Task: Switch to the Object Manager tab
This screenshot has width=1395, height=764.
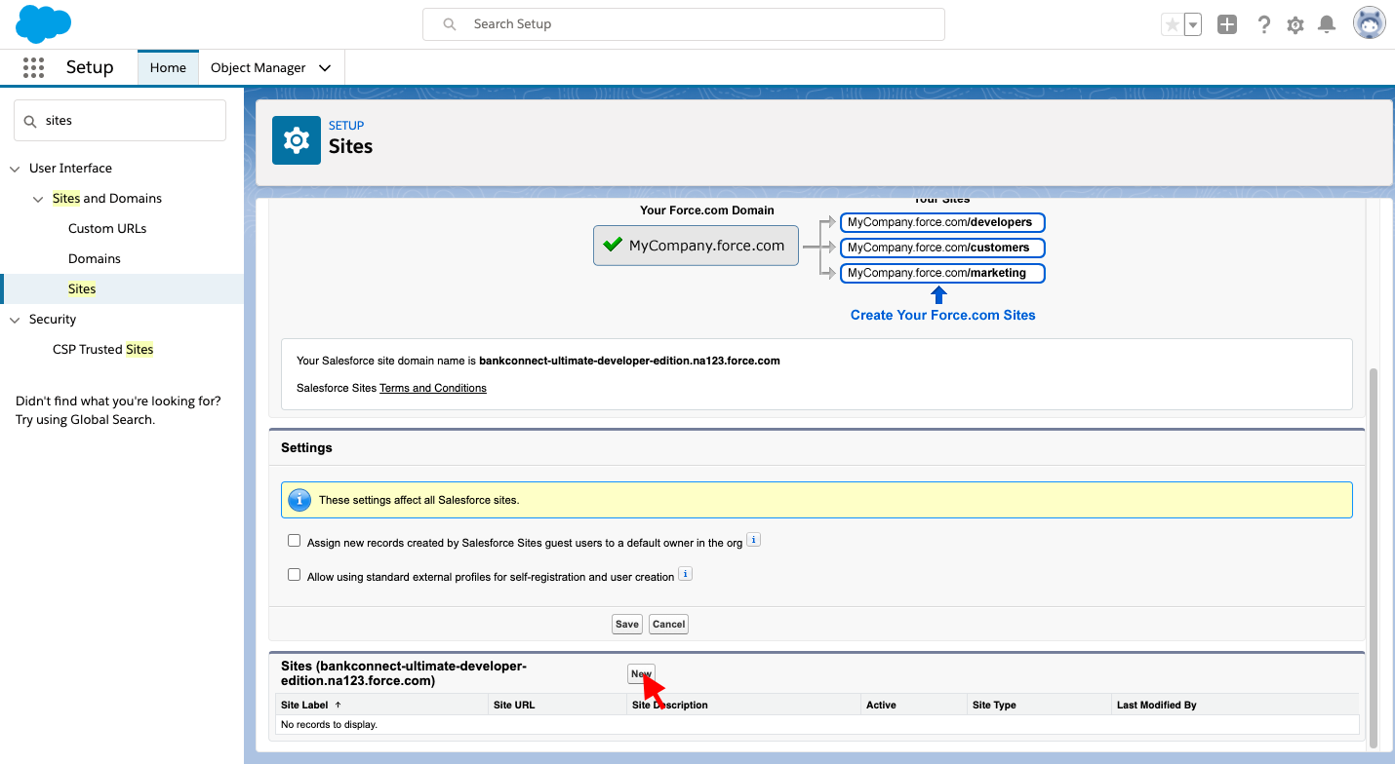Action: [259, 68]
